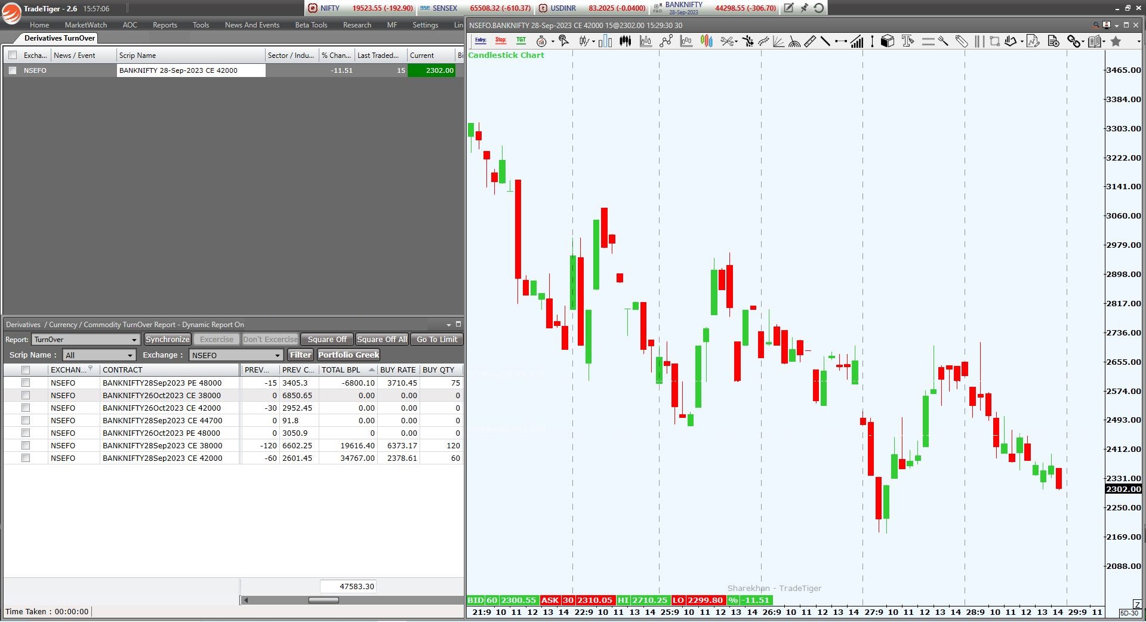Open the News And Events menu

(x=252, y=25)
